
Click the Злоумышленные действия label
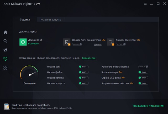point(115,83)
